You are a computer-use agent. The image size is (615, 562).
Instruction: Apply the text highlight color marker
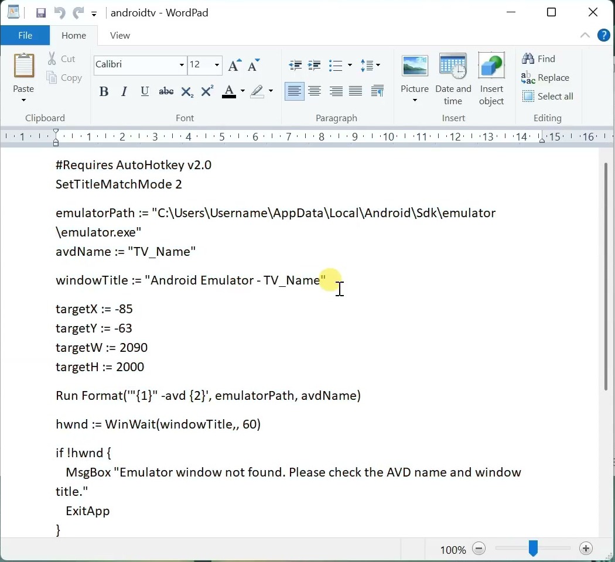[257, 91]
